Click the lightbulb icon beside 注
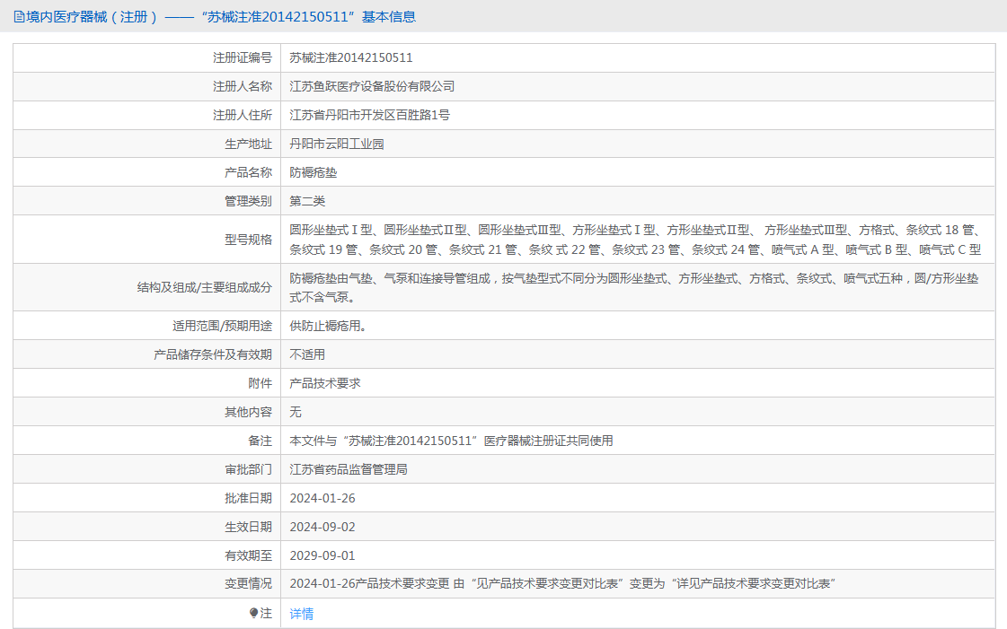Image resolution: width=1007 pixels, height=629 pixels. click(x=253, y=613)
